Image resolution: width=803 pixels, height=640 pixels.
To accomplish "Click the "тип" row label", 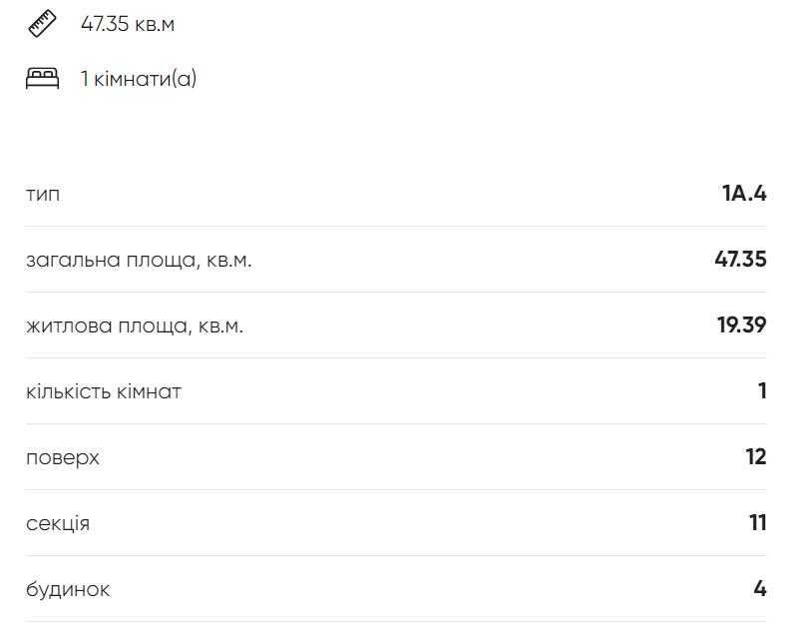I will click(43, 194).
